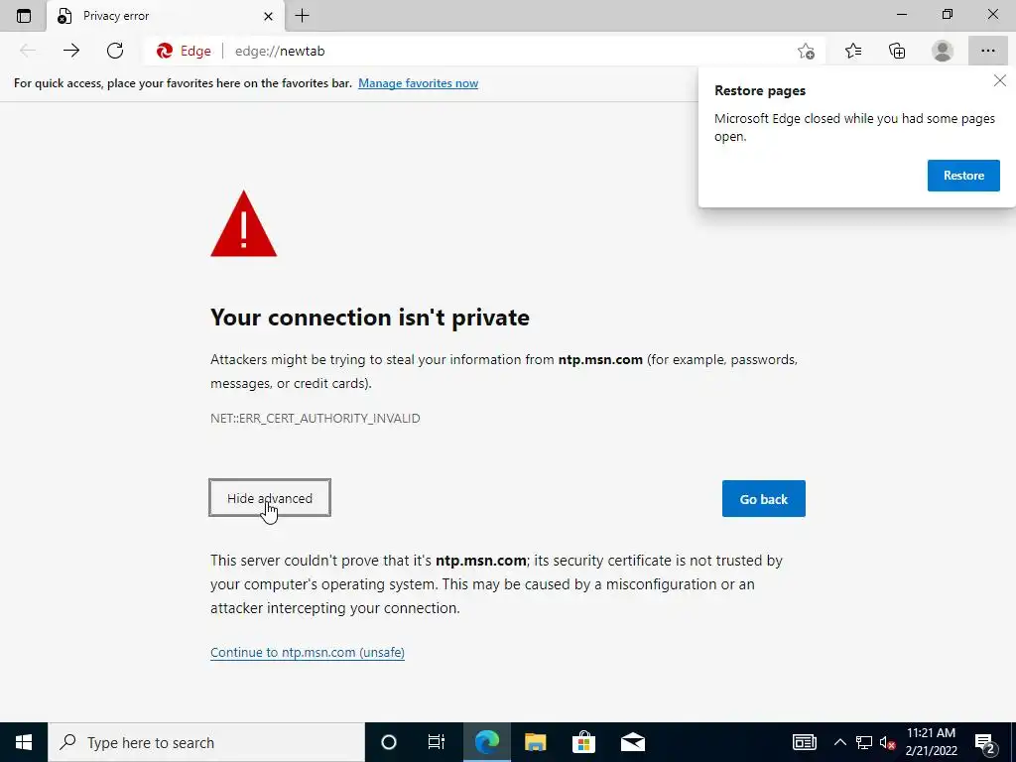Open the Collections icon
Image resolution: width=1016 pixels, height=762 pixels.
[x=897, y=51]
